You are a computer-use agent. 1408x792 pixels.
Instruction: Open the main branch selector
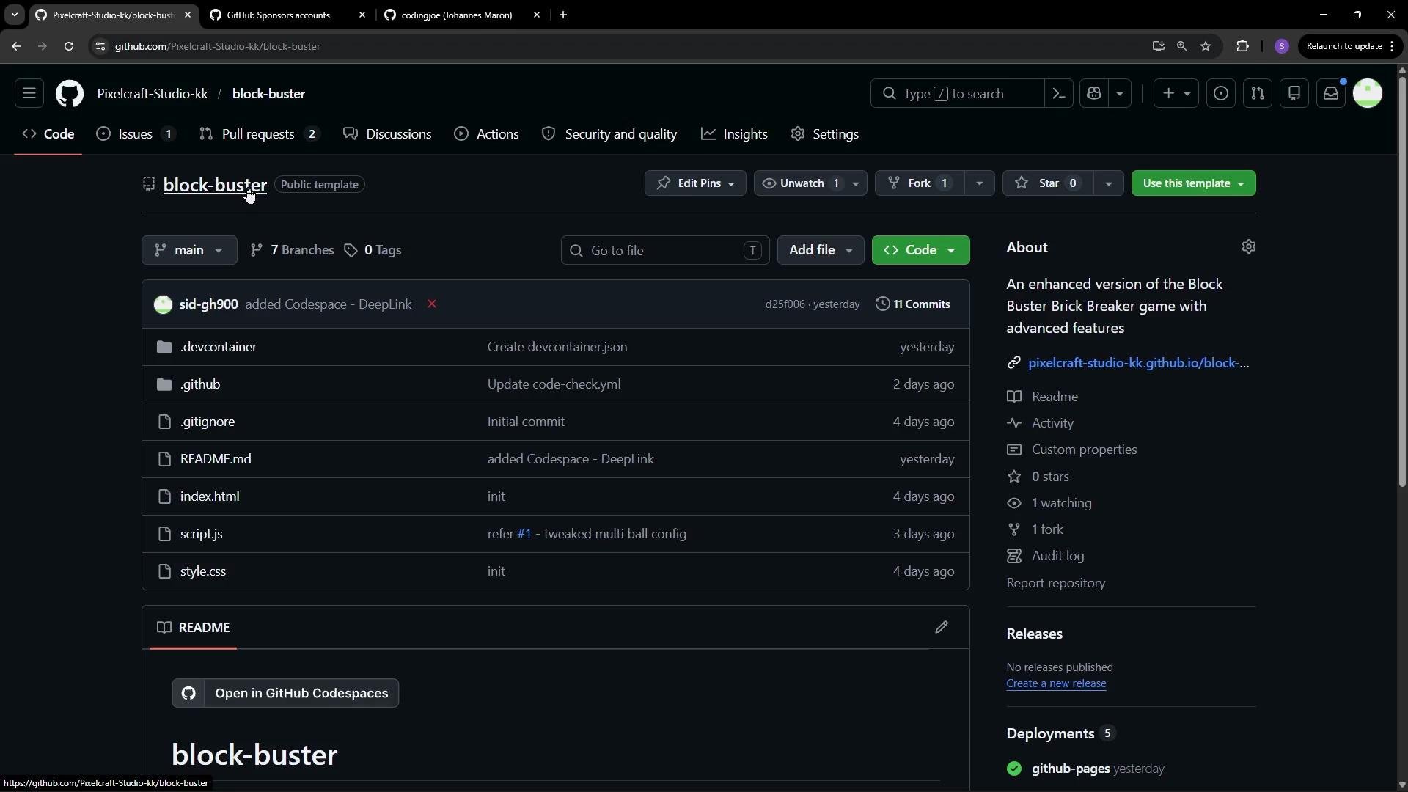click(189, 250)
